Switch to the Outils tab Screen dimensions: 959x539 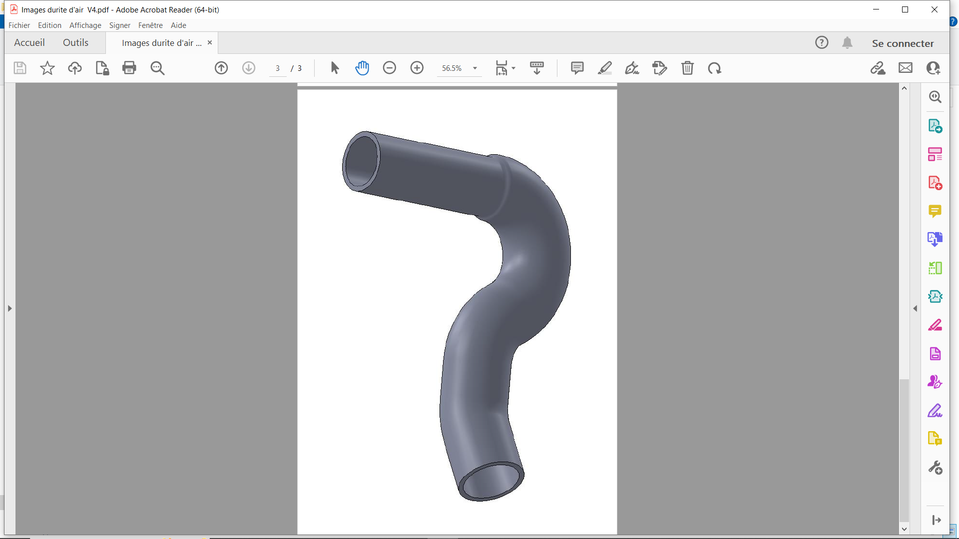pos(75,43)
